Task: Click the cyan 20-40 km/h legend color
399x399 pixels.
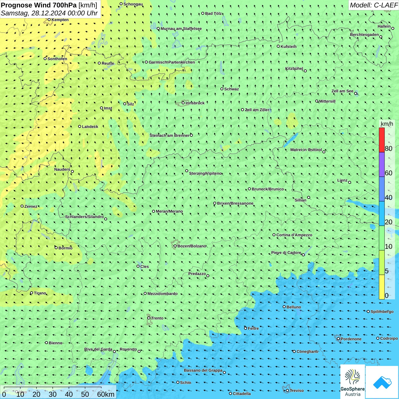Action: pos(382,213)
